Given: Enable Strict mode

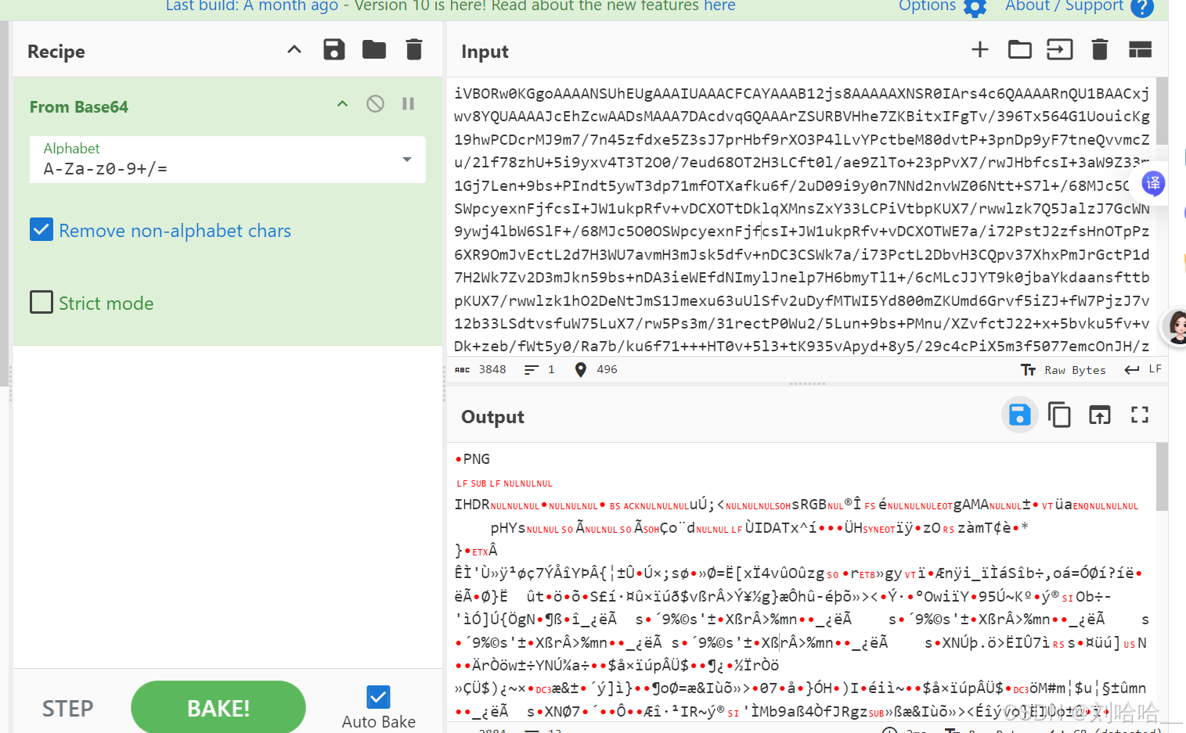Looking at the screenshot, I should pyautogui.click(x=41, y=301).
